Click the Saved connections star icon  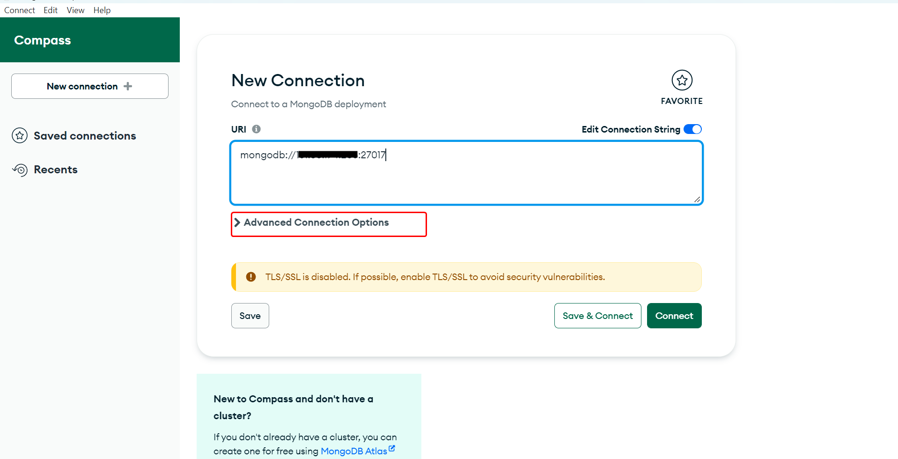tap(20, 136)
